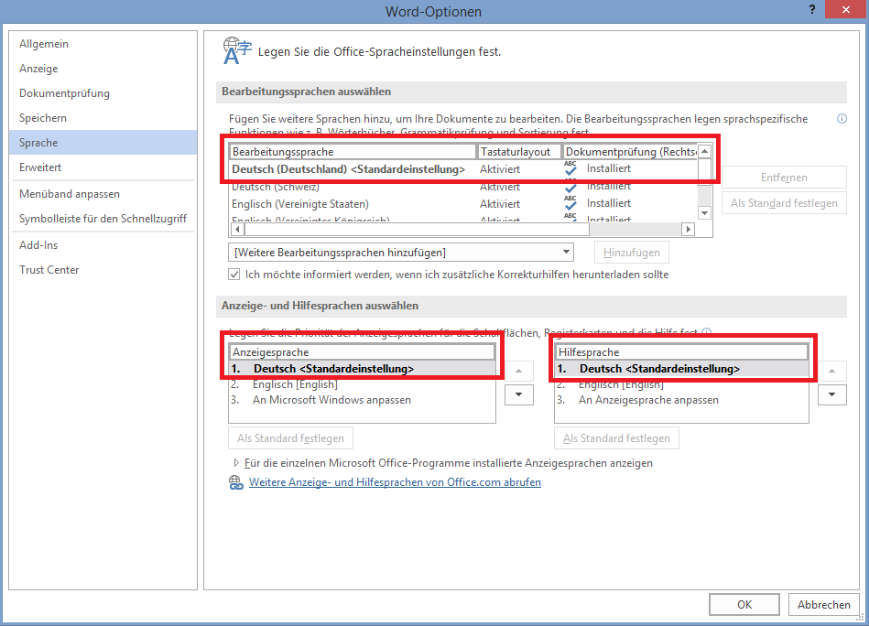The width and height of the screenshot is (869, 626).
Task: Click the Anzeigesprache list header
Action: 362,352
